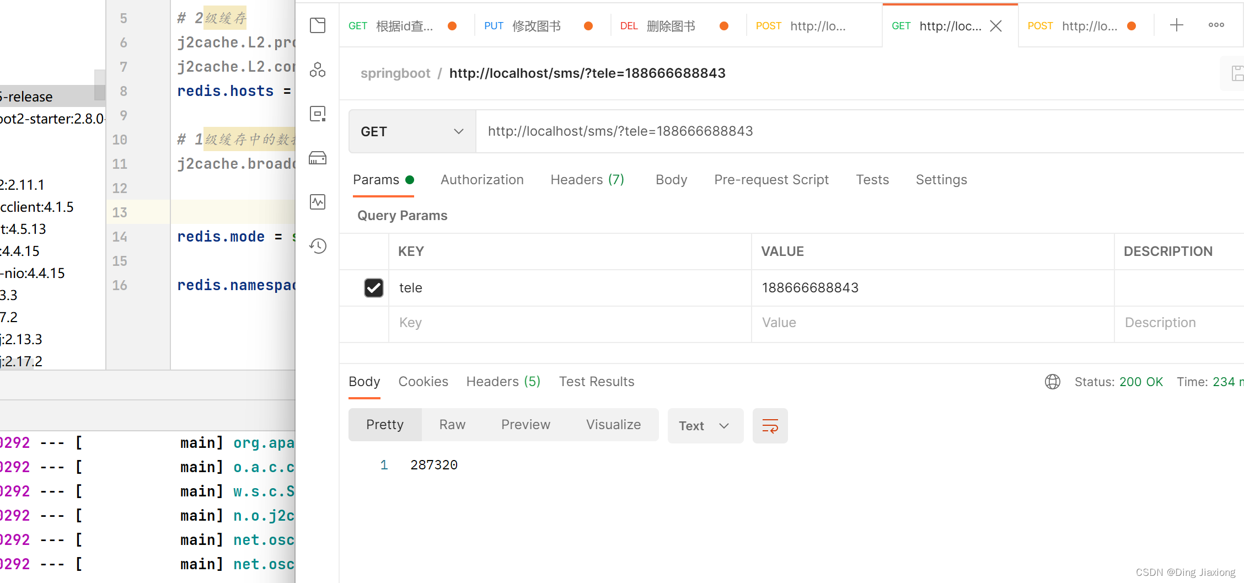This screenshot has width=1244, height=583.
Task: Click redis.mode on editor line 14
Action: click(x=221, y=237)
